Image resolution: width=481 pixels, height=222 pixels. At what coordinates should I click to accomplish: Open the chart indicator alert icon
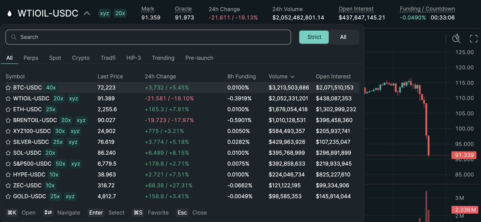click(x=457, y=38)
